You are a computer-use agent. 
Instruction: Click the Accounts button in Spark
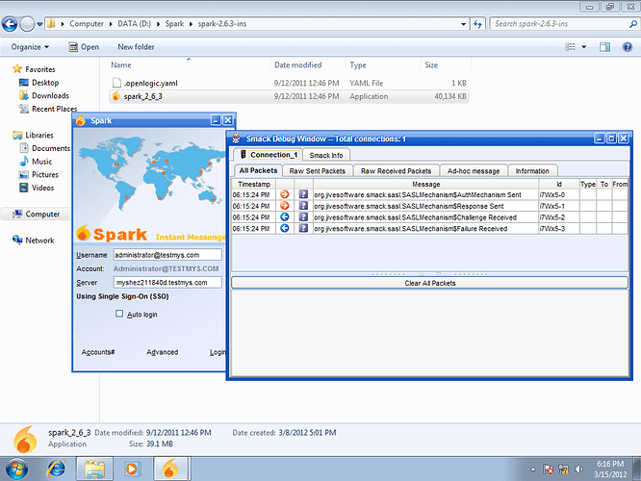[x=98, y=352]
